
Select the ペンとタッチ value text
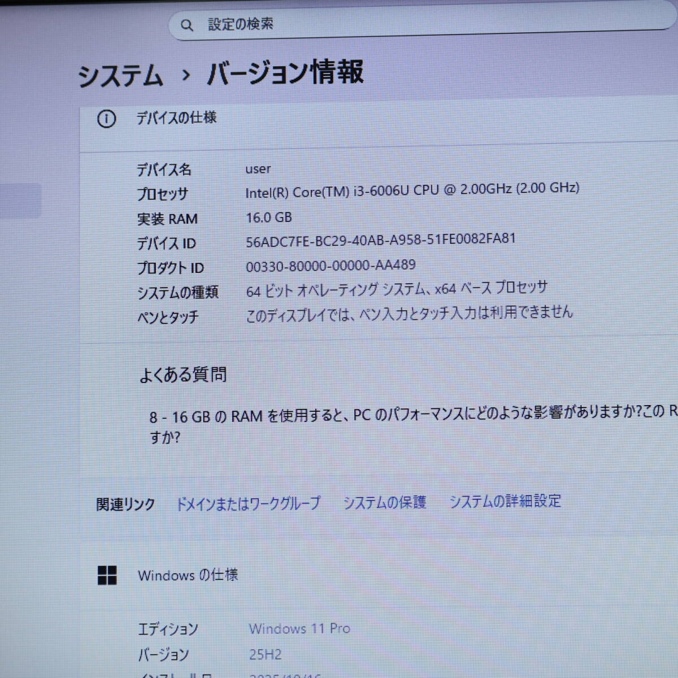coord(409,314)
